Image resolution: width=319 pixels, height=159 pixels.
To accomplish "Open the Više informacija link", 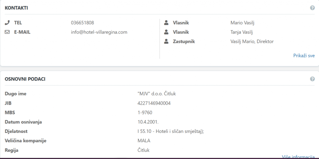I will [x=298, y=157].
